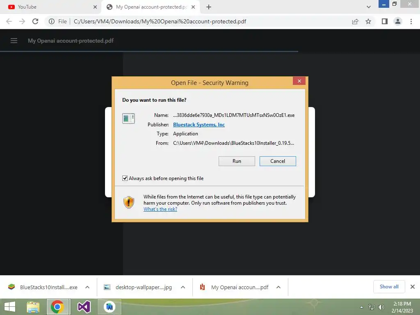Open a new browser tab
This screenshot has height=315, width=420.
(209, 7)
